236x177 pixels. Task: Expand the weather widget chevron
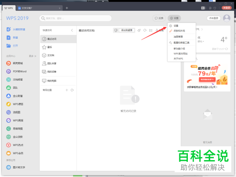click(x=202, y=29)
